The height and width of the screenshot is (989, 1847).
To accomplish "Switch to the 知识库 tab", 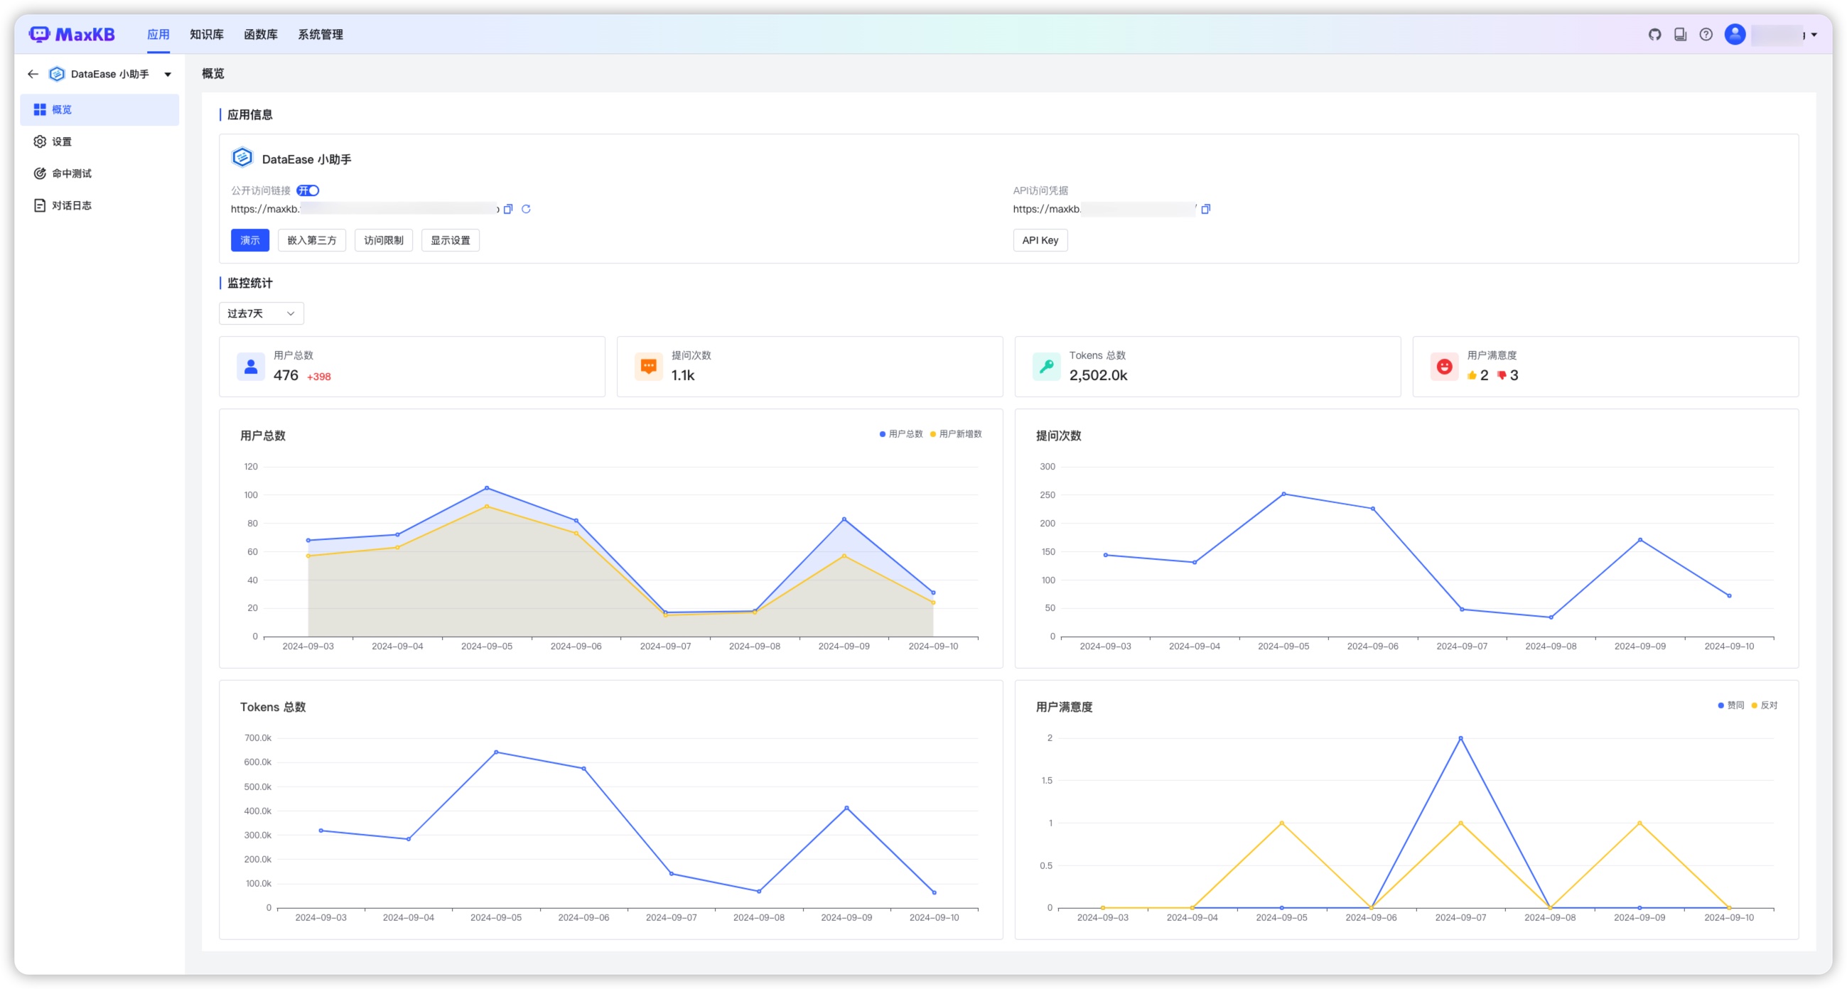I will point(207,34).
